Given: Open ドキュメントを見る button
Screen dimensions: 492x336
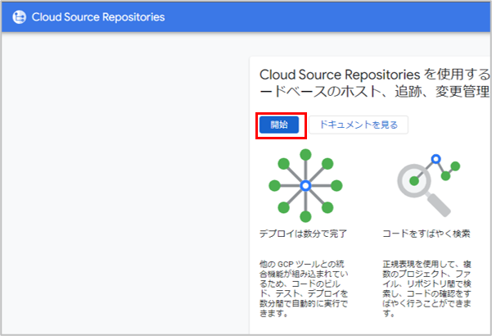Looking at the screenshot, I should [x=359, y=125].
